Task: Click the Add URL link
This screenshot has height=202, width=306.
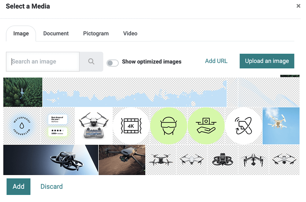Action: click(216, 61)
